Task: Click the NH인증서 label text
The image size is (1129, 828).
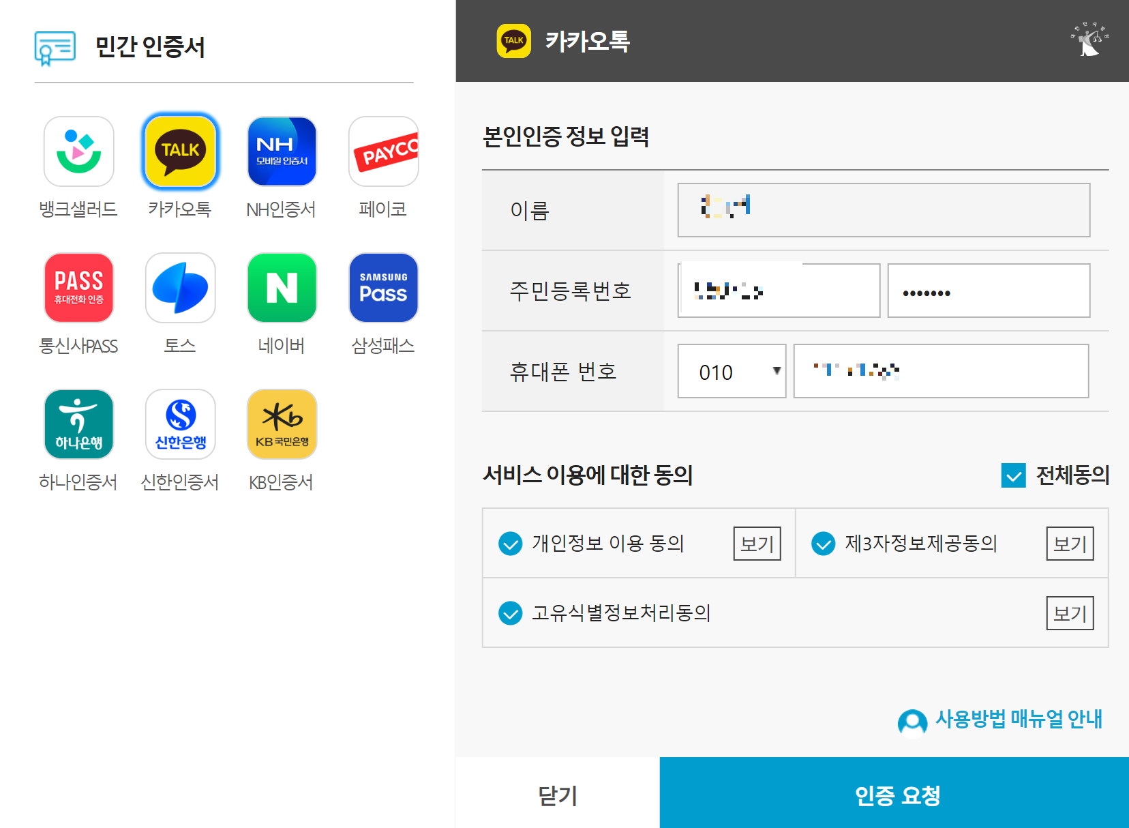Action: point(282,209)
